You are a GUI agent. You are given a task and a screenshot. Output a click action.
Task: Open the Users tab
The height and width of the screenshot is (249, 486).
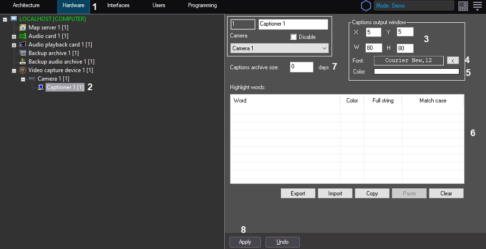point(159,5)
